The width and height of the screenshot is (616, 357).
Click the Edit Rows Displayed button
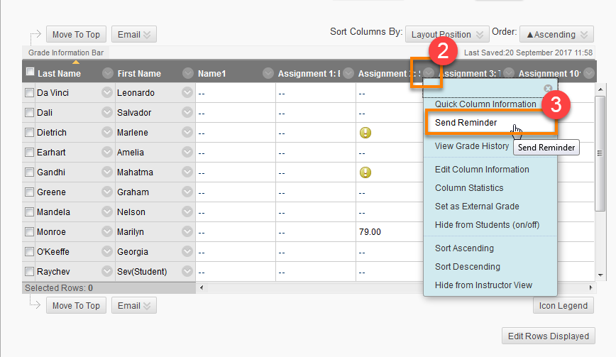549,336
